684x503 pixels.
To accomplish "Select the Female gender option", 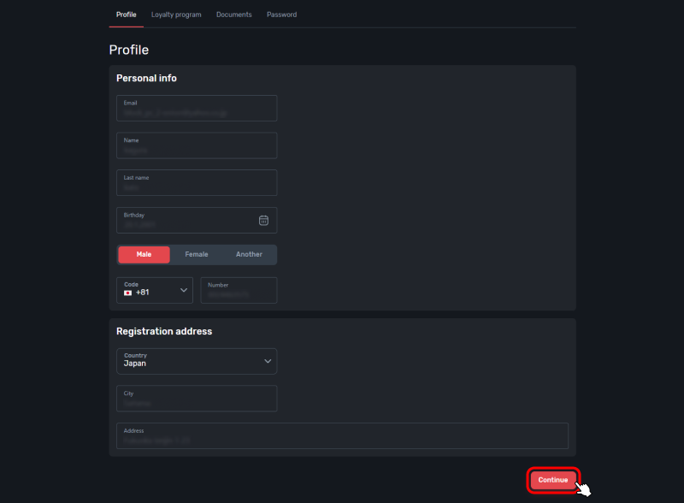I will coord(197,255).
